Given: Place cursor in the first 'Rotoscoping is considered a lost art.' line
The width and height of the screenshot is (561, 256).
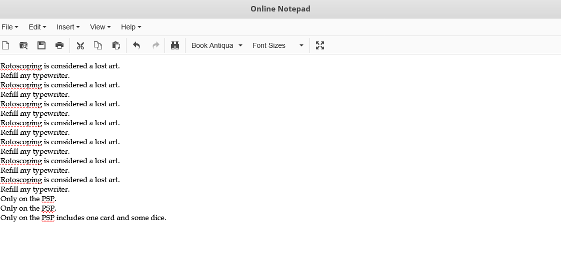Looking at the screenshot, I should (x=60, y=66).
